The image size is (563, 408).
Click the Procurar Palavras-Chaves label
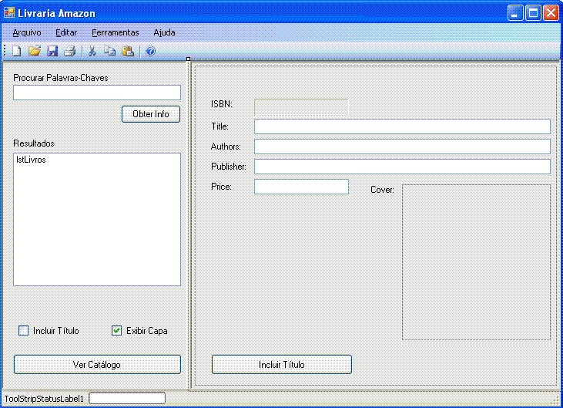[x=61, y=78]
